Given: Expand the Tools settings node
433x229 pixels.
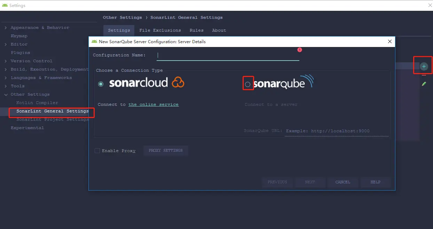Looking at the screenshot, I should (6, 86).
